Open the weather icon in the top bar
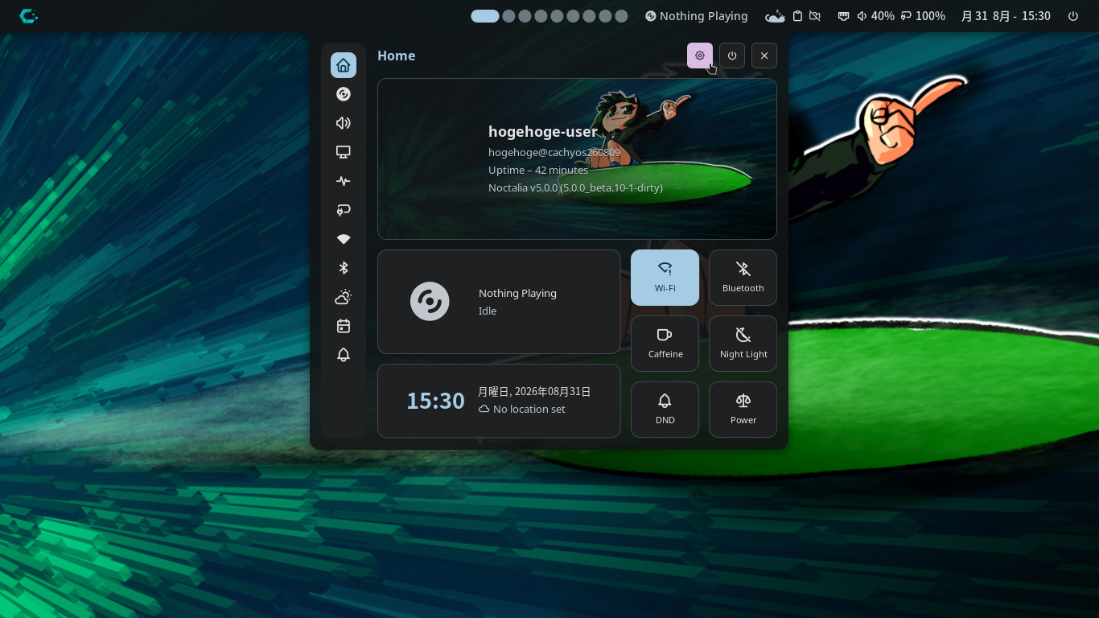The width and height of the screenshot is (1099, 618). (775, 16)
